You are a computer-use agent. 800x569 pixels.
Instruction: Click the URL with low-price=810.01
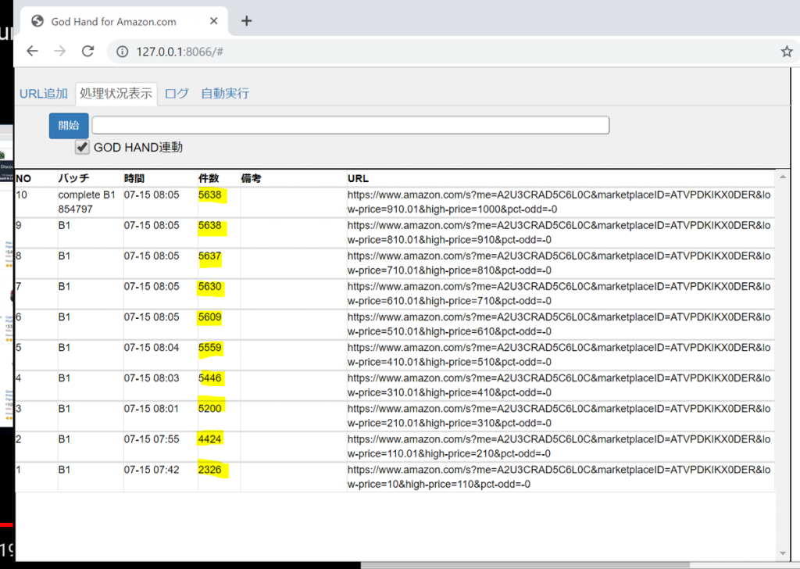pos(559,233)
